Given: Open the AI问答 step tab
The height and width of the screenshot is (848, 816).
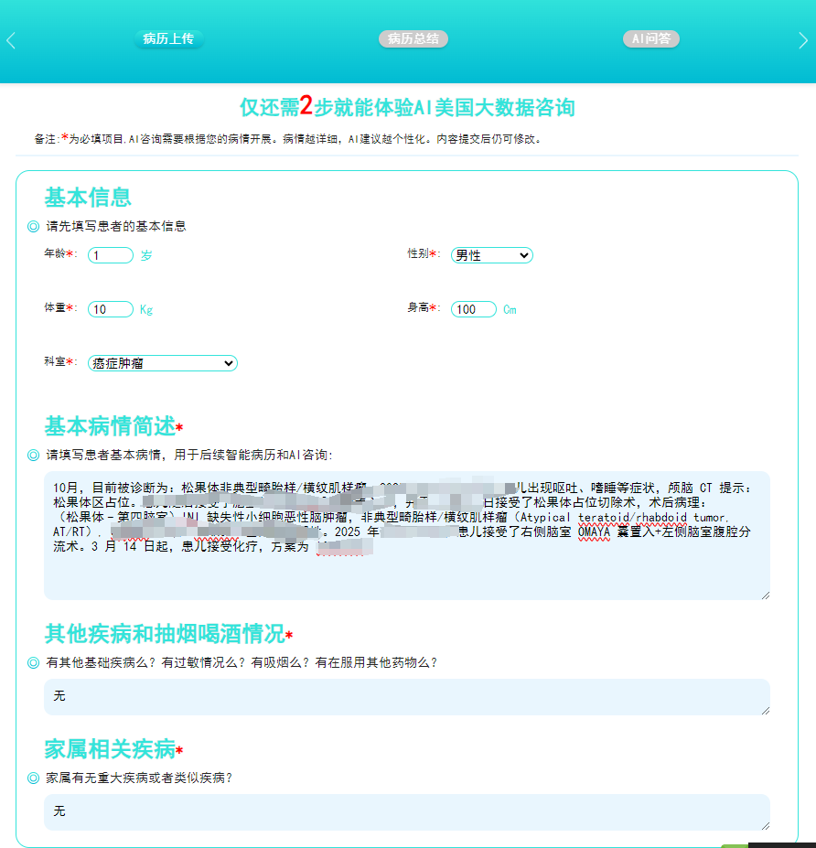Looking at the screenshot, I should pyautogui.click(x=651, y=38).
